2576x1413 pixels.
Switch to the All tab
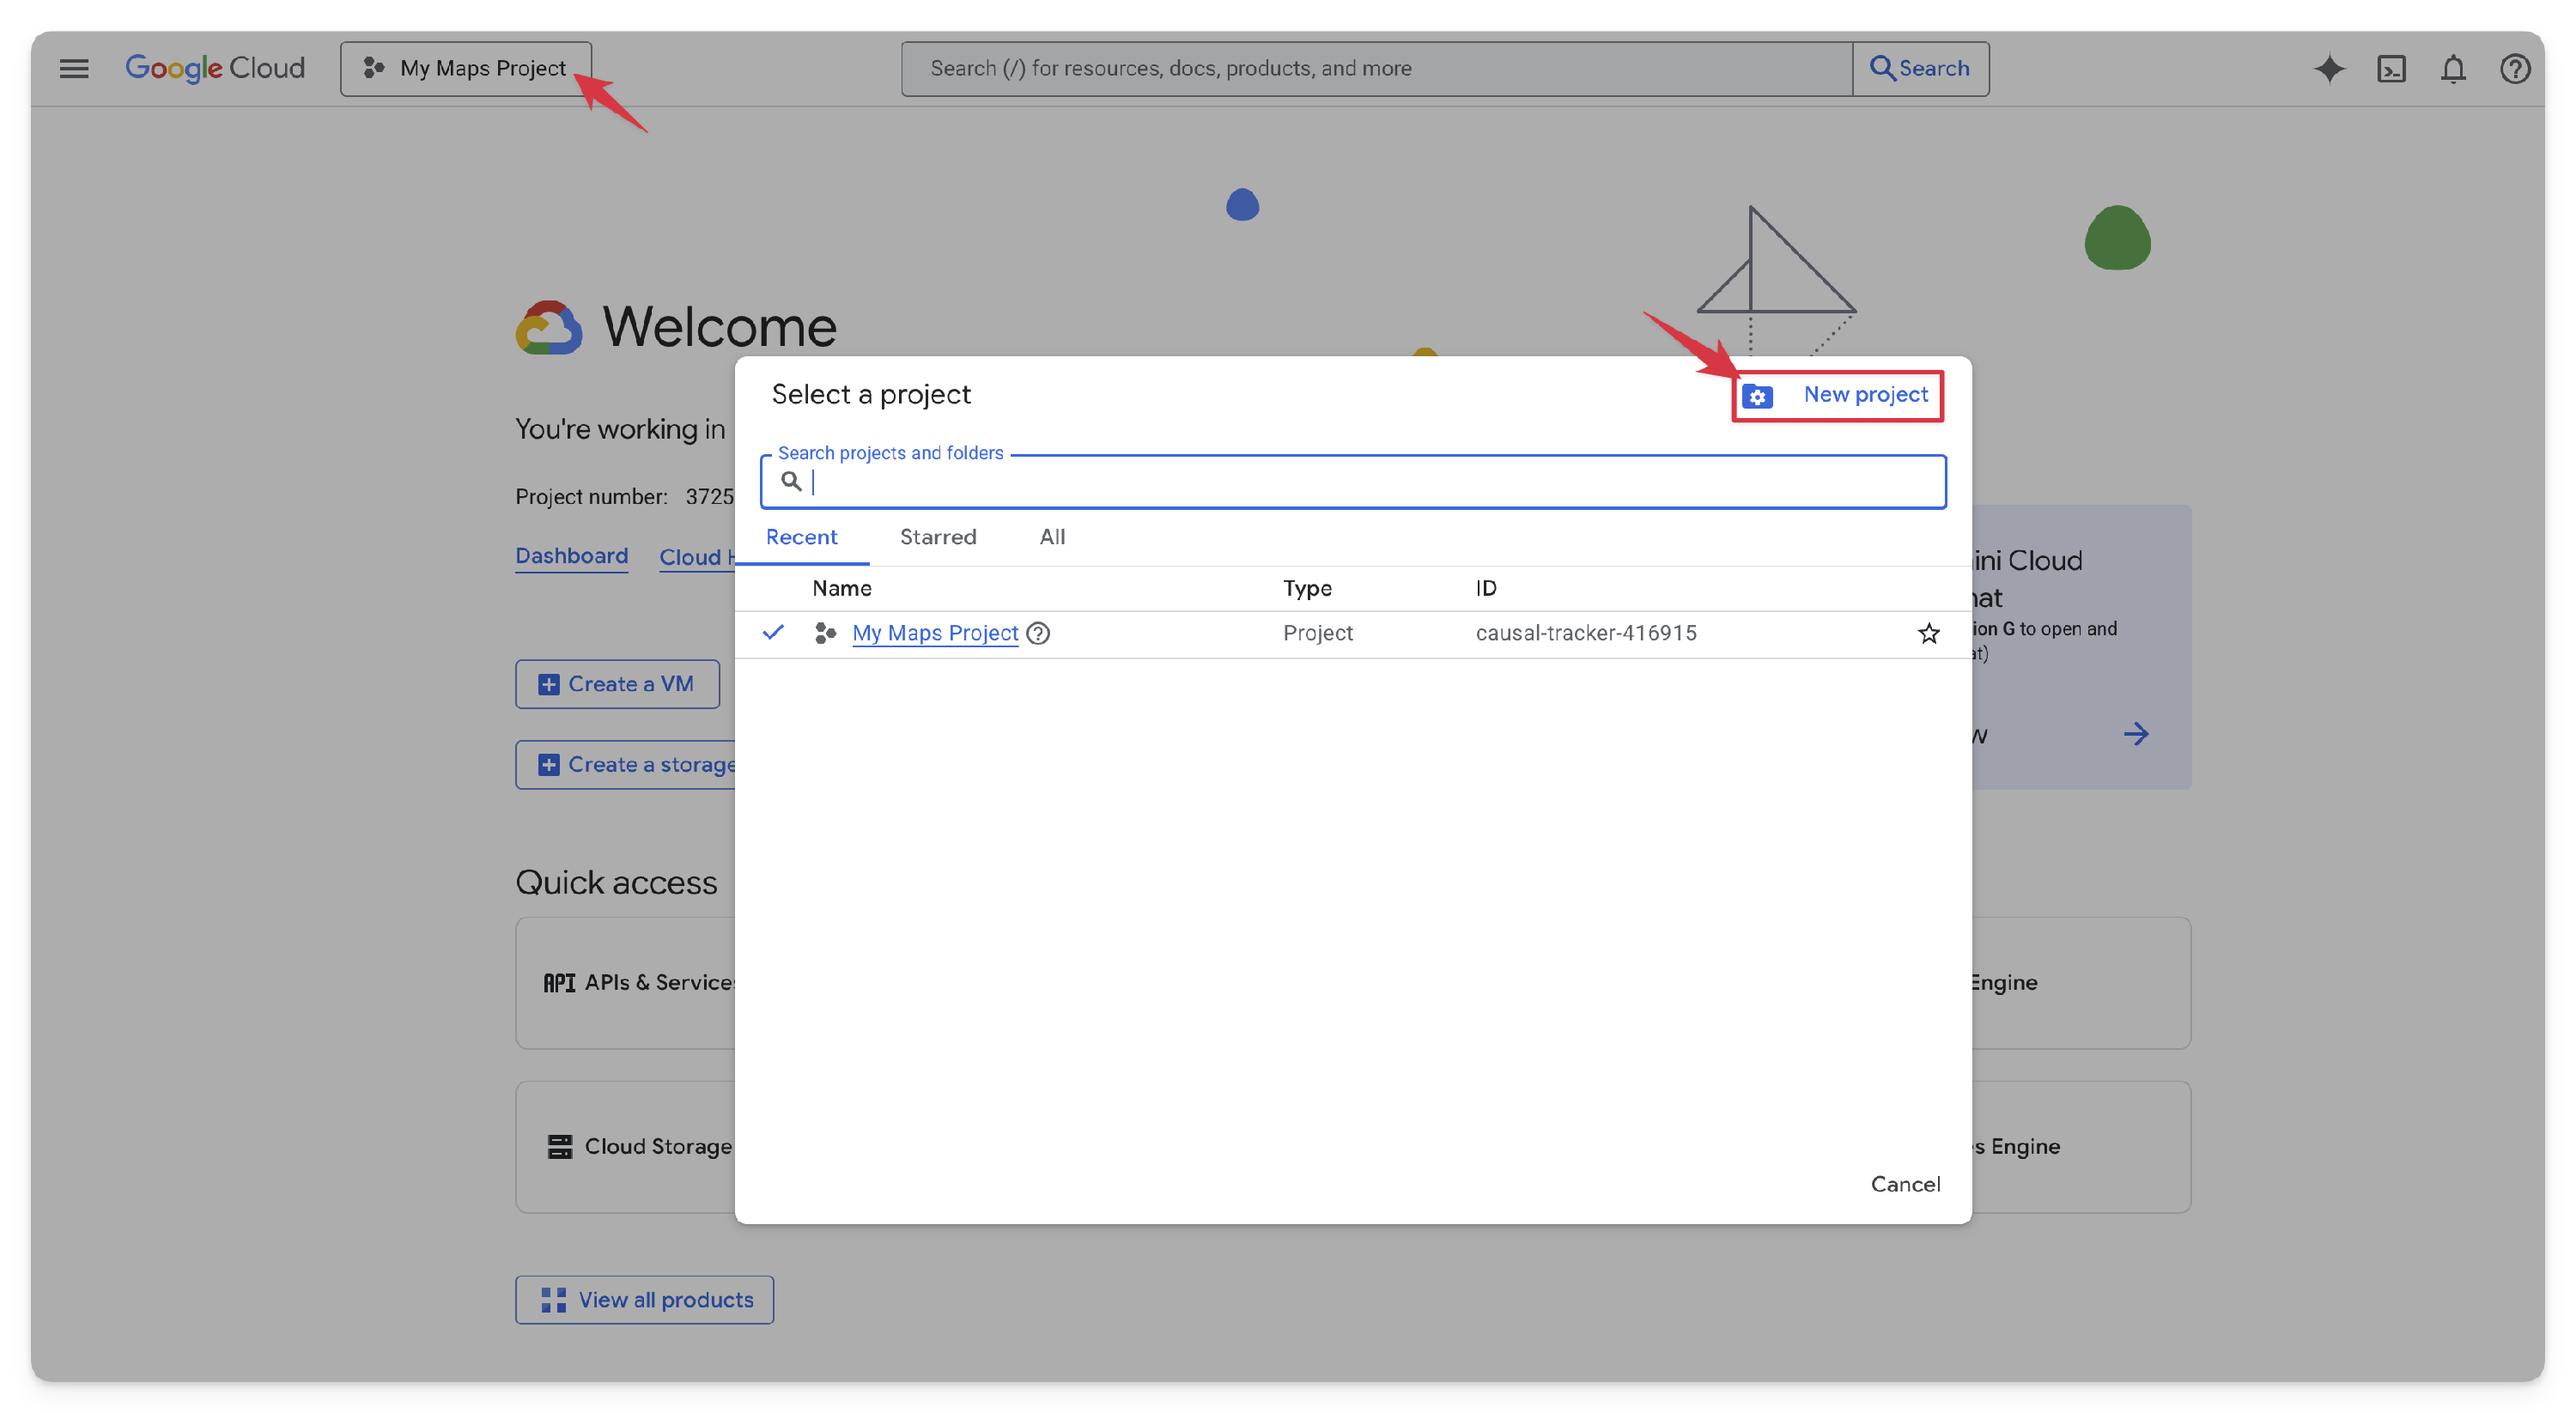pos(1052,537)
